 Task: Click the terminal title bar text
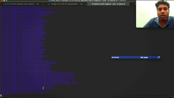[x=88, y=1]
